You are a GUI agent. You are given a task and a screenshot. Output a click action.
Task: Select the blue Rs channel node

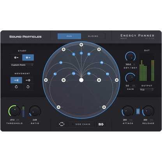[x=102, y=63]
